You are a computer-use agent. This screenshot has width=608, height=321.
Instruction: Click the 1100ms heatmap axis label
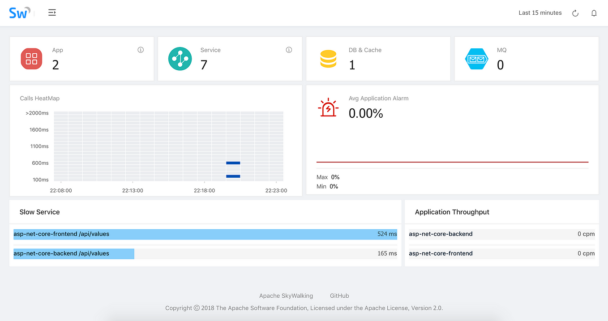pos(39,146)
